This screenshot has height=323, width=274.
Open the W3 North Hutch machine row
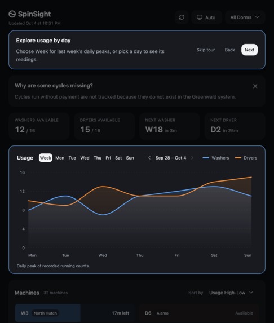tap(74, 313)
